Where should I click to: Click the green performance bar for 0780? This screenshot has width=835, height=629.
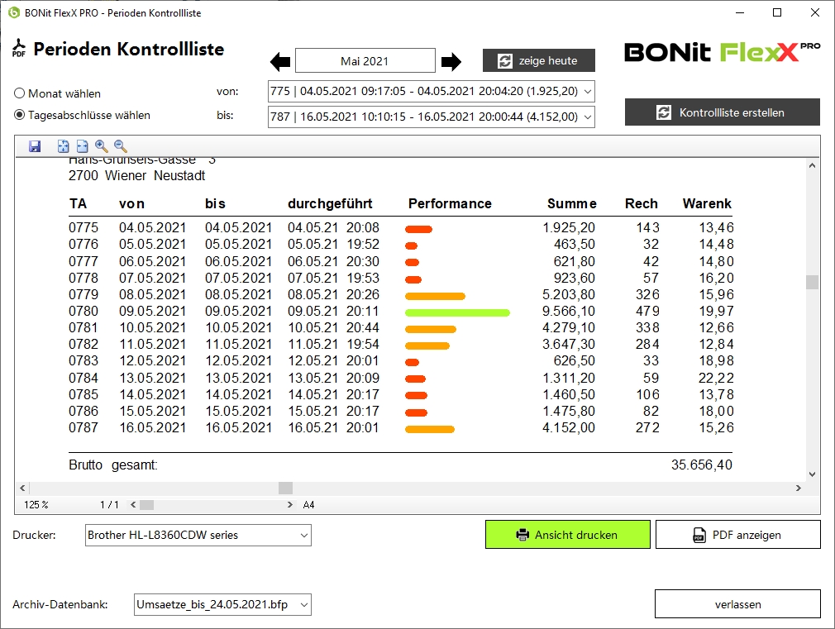457,312
